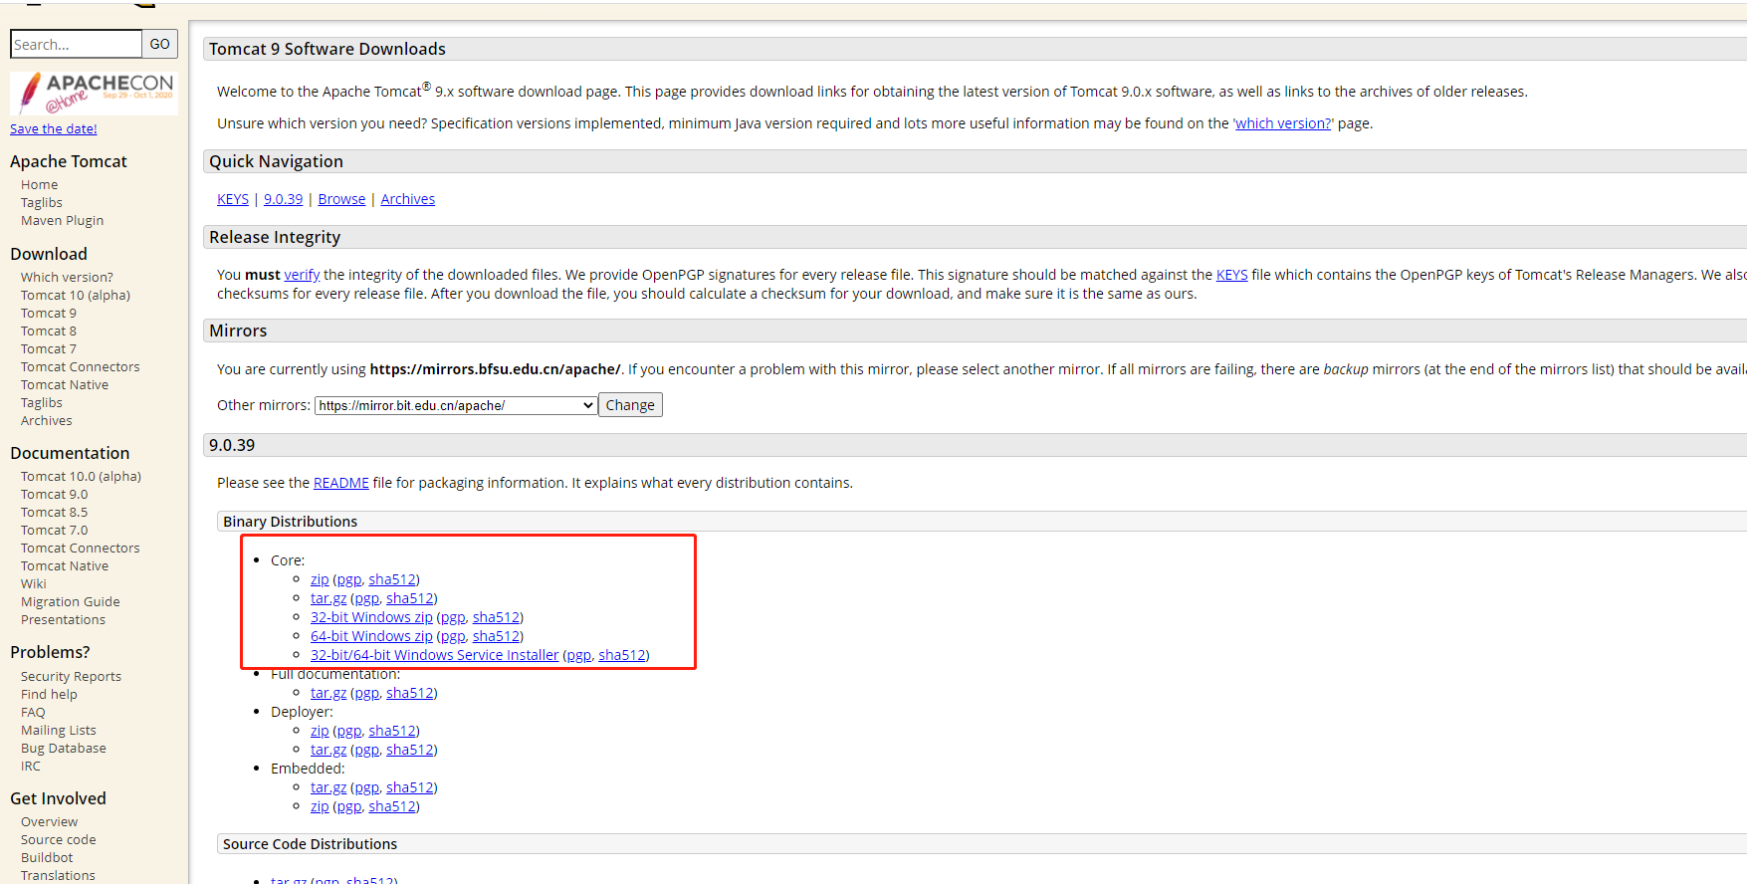Open Which version? in the Download menu
Viewport: 1747px width, 884px height.
click(67, 278)
